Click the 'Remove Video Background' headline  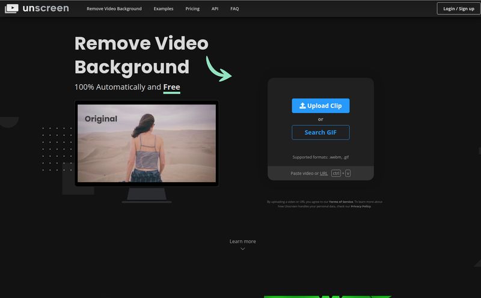[x=141, y=55]
